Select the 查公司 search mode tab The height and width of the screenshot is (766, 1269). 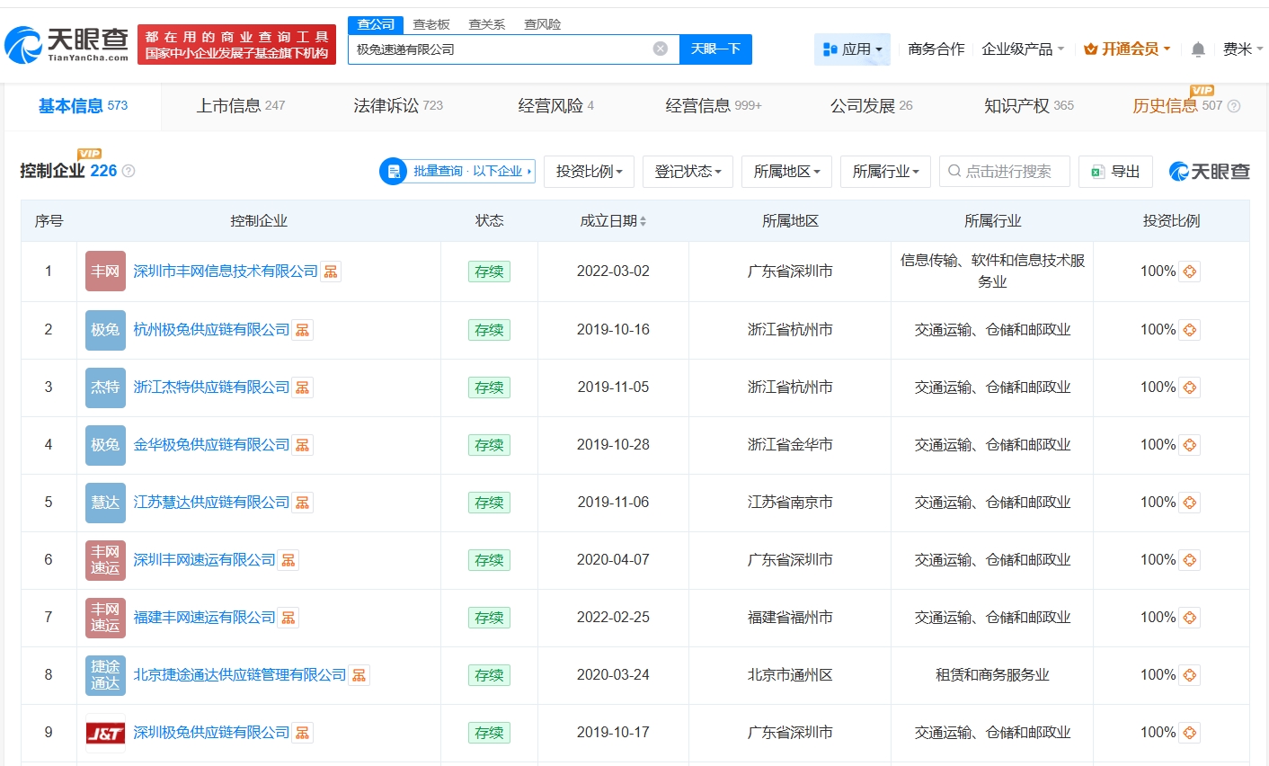point(376,24)
